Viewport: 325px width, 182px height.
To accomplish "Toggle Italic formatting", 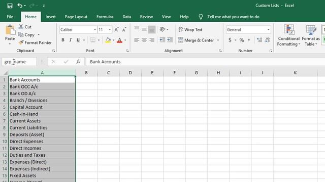I will point(71,40).
